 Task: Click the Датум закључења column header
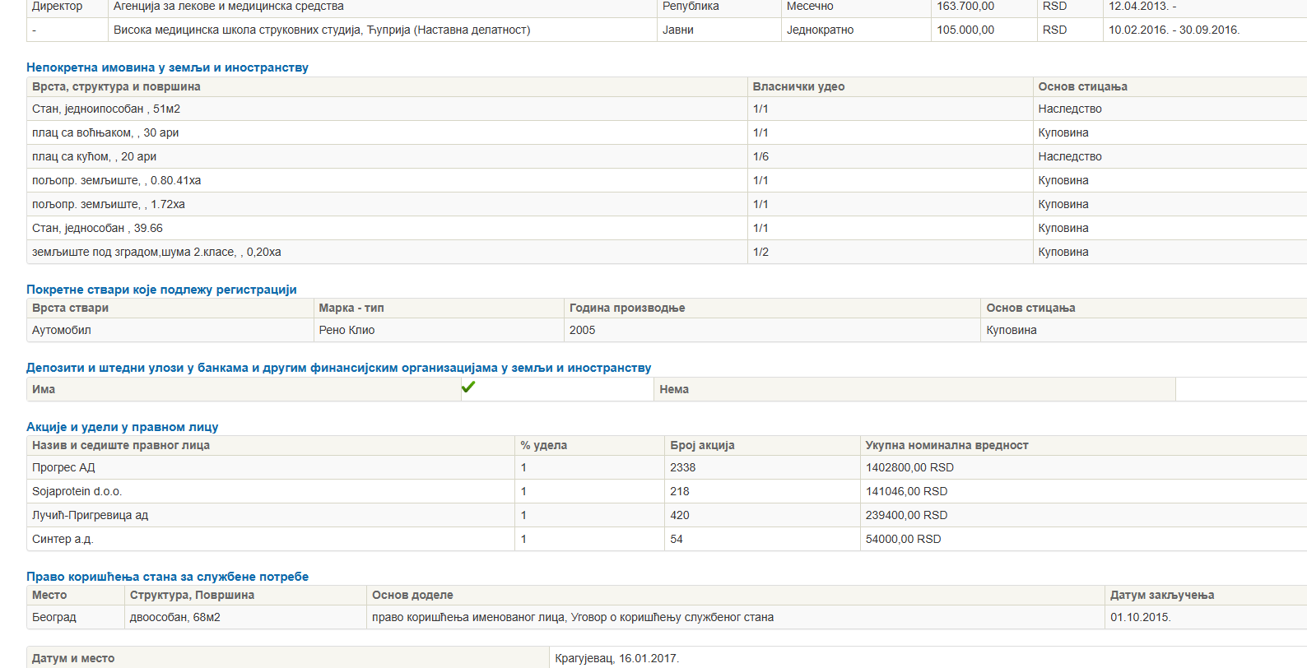click(x=1161, y=595)
